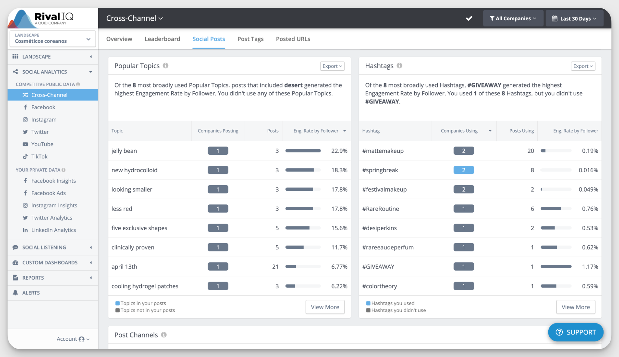The height and width of the screenshot is (357, 619).
Task: Click the Cross-Channel shuffle icon
Action: (25, 95)
